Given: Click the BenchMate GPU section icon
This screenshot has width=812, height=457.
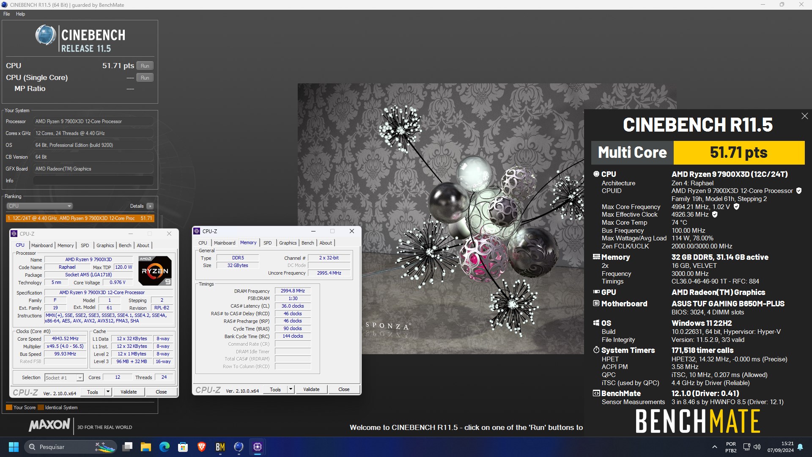Looking at the screenshot, I should pos(596,292).
